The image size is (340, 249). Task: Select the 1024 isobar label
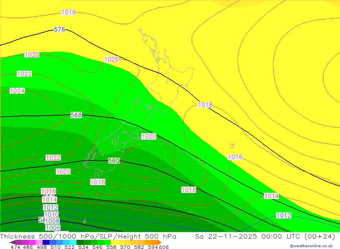(17, 91)
